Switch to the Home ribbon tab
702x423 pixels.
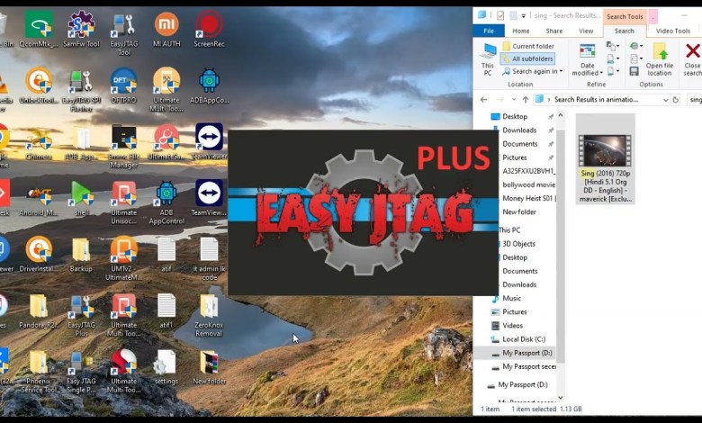point(521,31)
